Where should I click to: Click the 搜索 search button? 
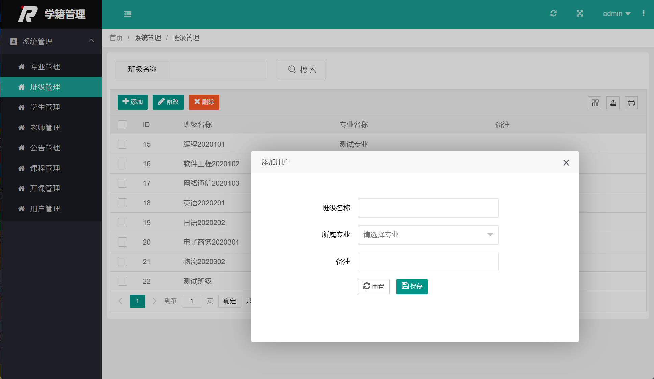(302, 69)
